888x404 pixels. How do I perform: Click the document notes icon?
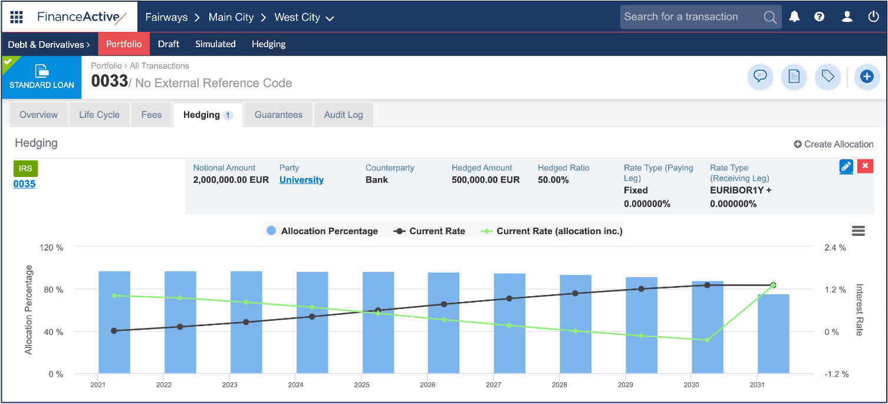(x=794, y=77)
